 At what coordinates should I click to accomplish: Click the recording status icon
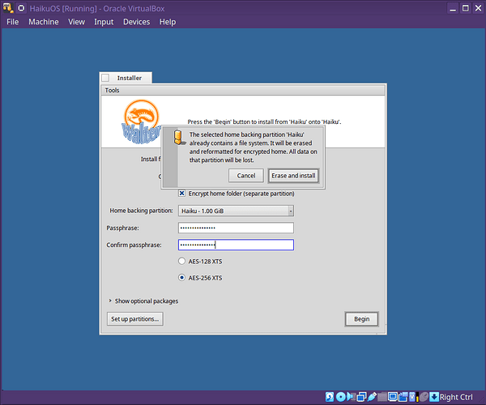403,397
